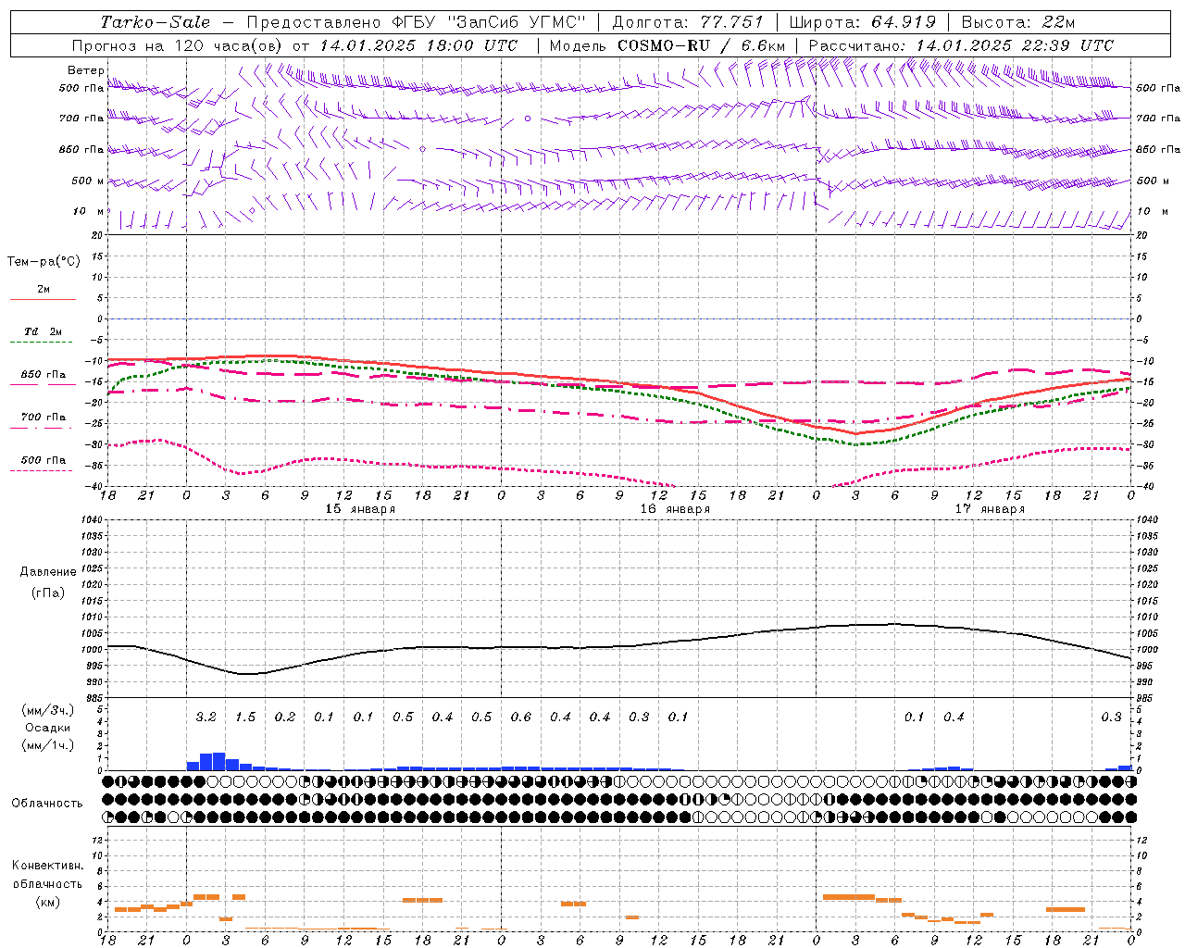Click the Tarko-Sale station title
Image resolution: width=1185 pixels, height=948 pixels.
click(x=155, y=22)
